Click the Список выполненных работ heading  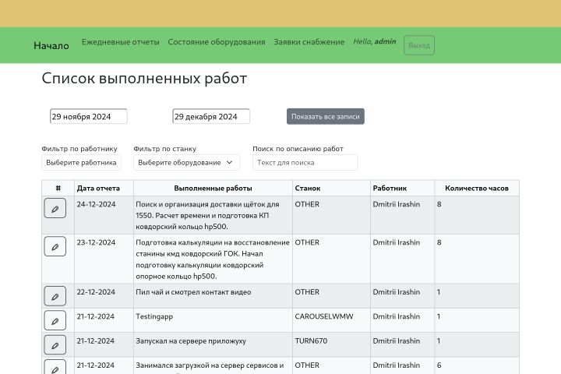[x=144, y=79]
